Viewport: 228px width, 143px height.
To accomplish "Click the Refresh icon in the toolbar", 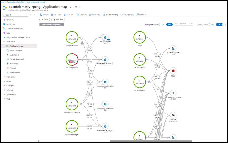I will pyautogui.click(x=41, y=15).
